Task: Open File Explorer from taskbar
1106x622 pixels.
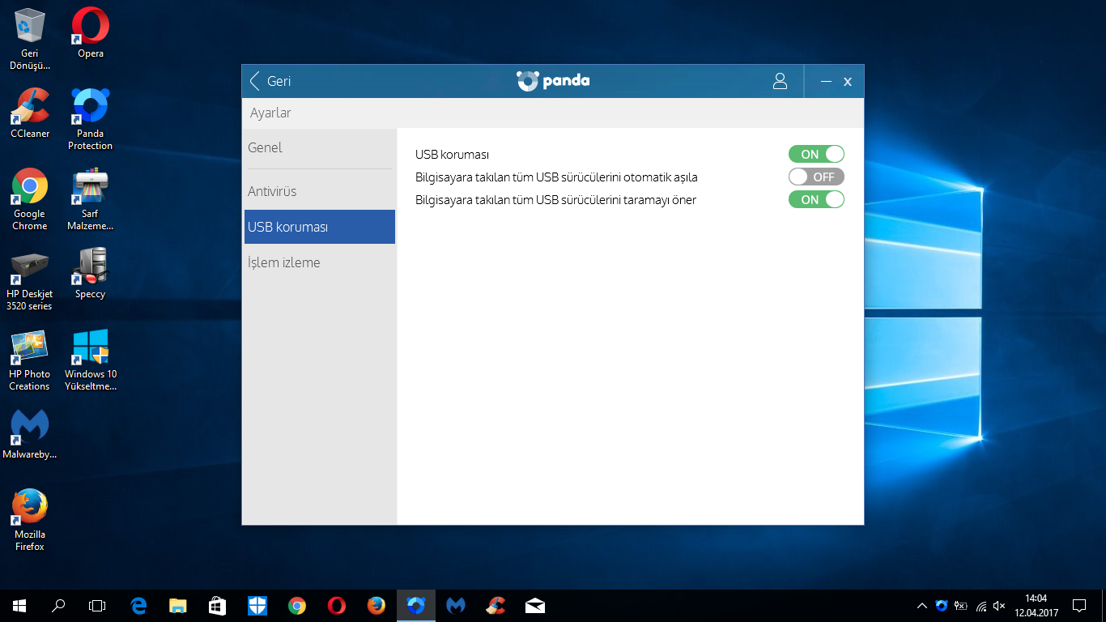Action: pos(178,606)
